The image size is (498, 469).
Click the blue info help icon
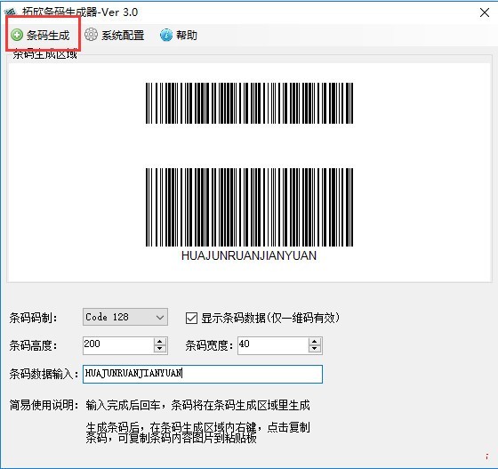click(x=165, y=35)
